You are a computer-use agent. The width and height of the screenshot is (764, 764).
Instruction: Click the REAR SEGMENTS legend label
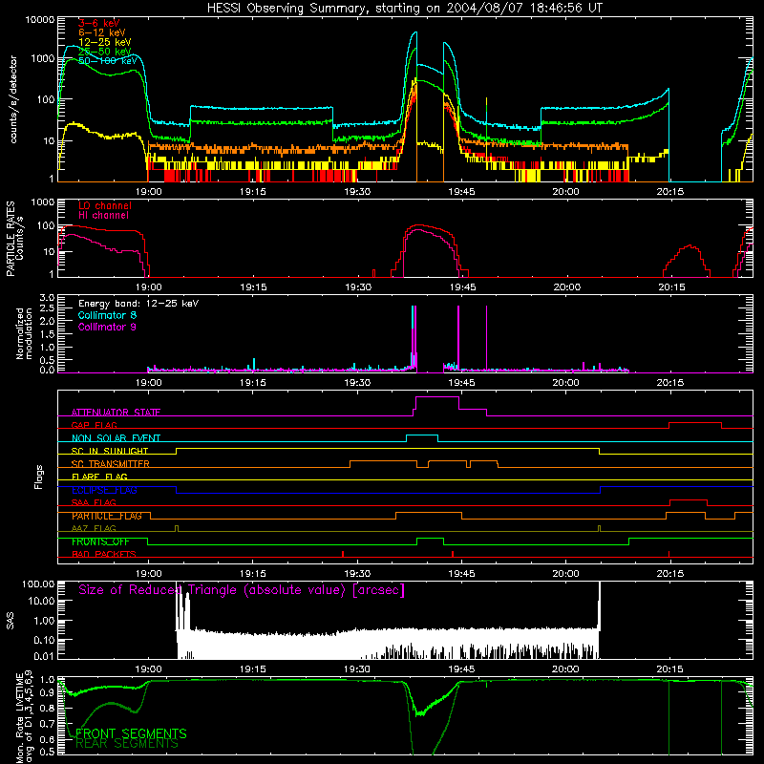pyautogui.click(x=127, y=744)
